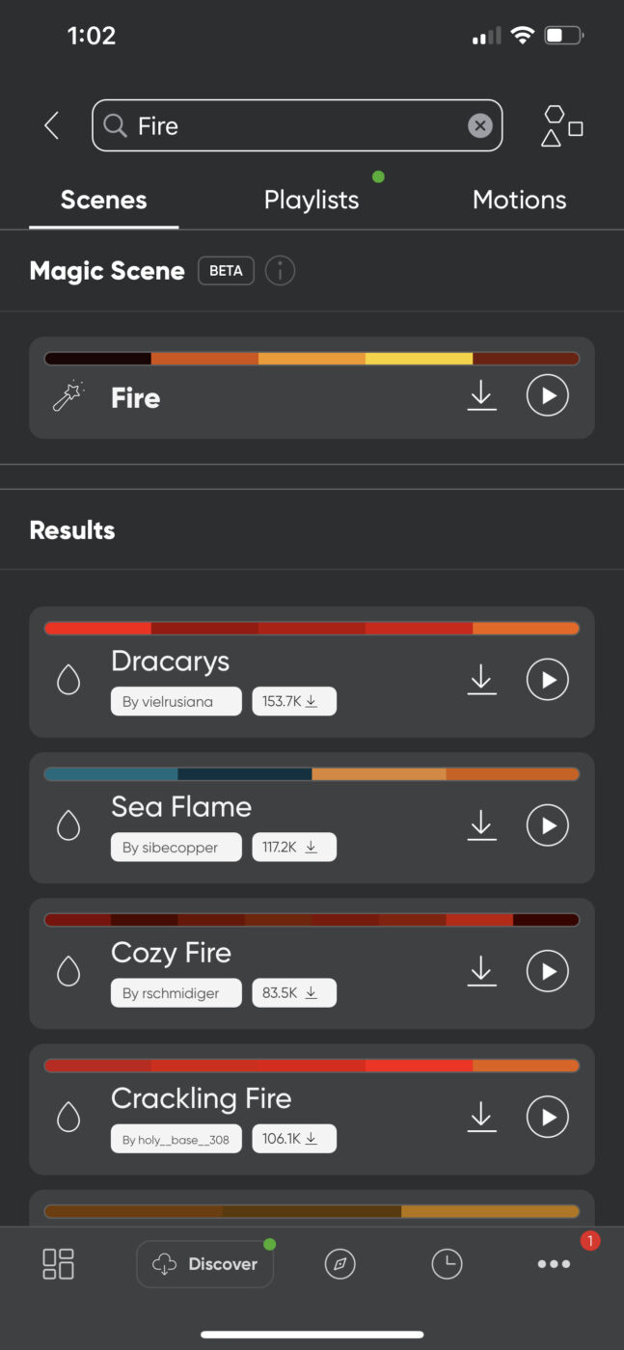Open the shapes layout icon
This screenshot has width=624, height=1350.
coord(562,126)
